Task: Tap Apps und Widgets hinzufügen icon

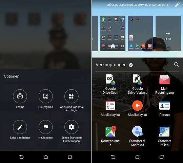Action: pyautogui.click(x=71, y=96)
